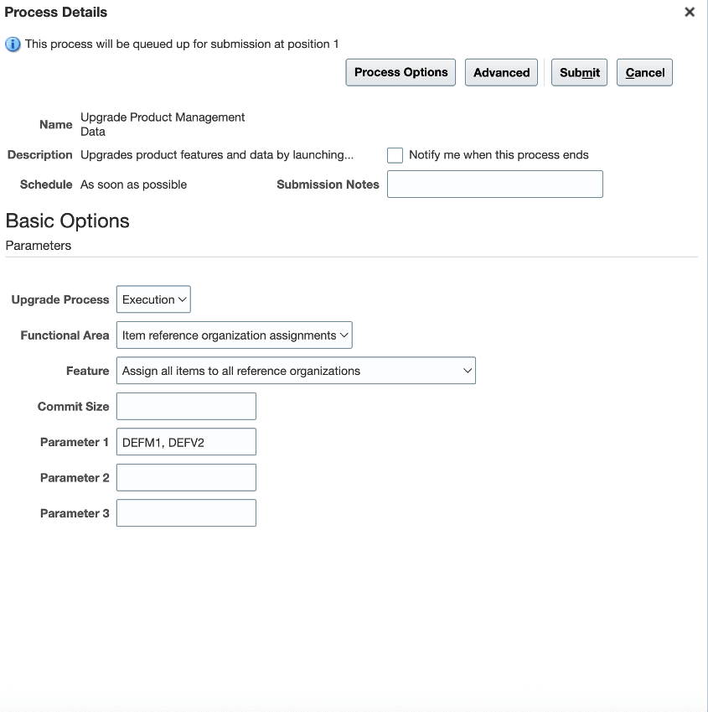Open the Feature dropdown
The height and width of the screenshot is (712, 708).
[x=295, y=370]
